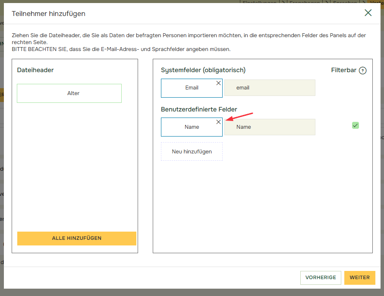Remove the Email field mapping
This screenshot has width=384, height=296.
click(x=218, y=83)
